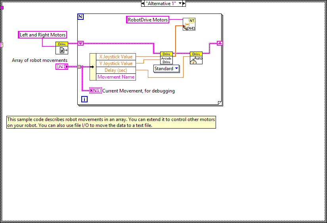
Task: Select the right shift register on loop
Action: 220,43
